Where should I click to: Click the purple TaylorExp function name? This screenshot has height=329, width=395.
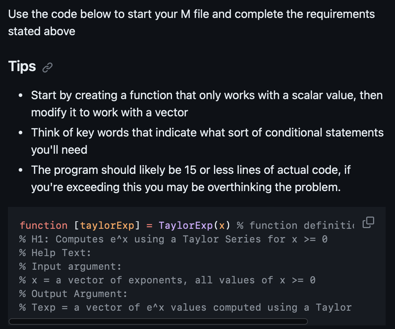(x=186, y=225)
